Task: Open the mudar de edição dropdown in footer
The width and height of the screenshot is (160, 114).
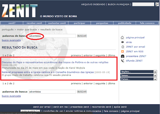Action: click(30, 111)
